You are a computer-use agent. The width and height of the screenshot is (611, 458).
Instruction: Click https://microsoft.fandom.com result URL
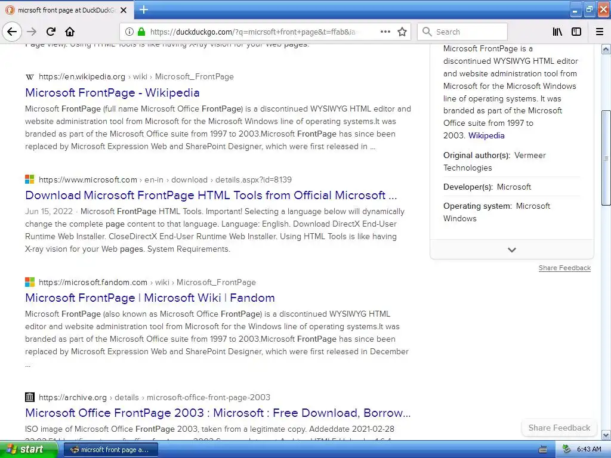92,282
